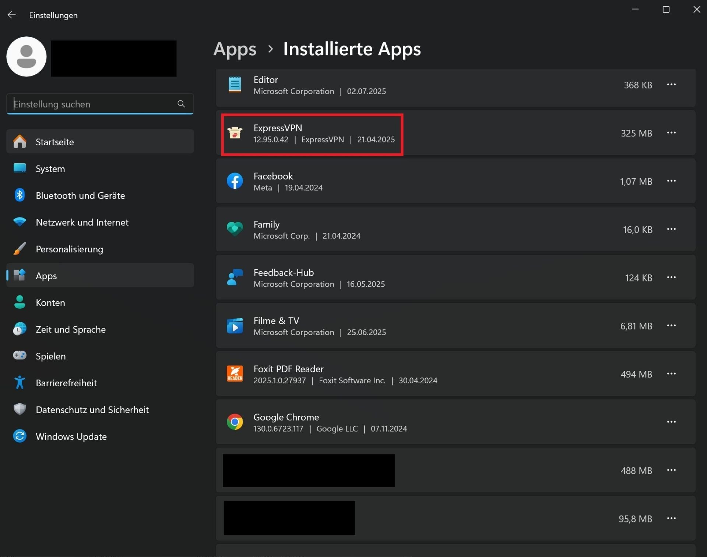This screenshot has width=707, height=557.
Task: Select Apps in the sidebar
Action: pyautogui.click(x=100, y=276)
